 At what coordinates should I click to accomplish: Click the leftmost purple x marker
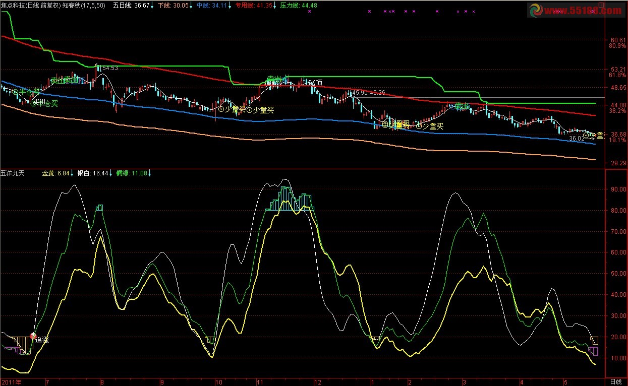309,11
